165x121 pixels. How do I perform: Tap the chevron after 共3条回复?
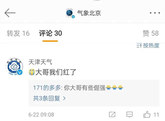pyautogui.click(x=64, y=98)
